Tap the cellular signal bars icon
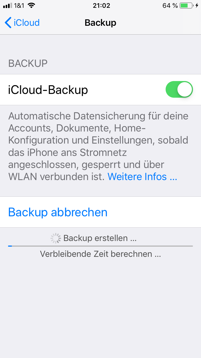The height and width of the screenshot is (358, 201). point(8,6)
